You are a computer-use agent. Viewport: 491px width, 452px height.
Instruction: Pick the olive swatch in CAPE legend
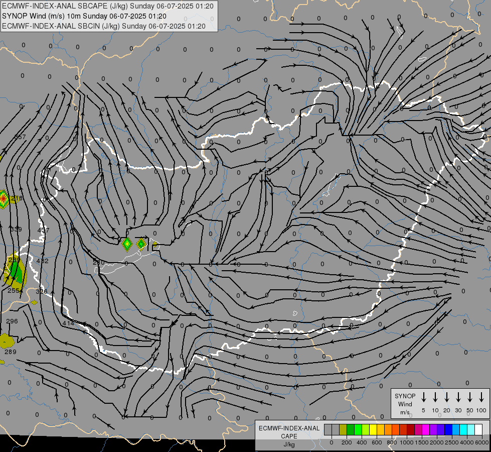343,429
